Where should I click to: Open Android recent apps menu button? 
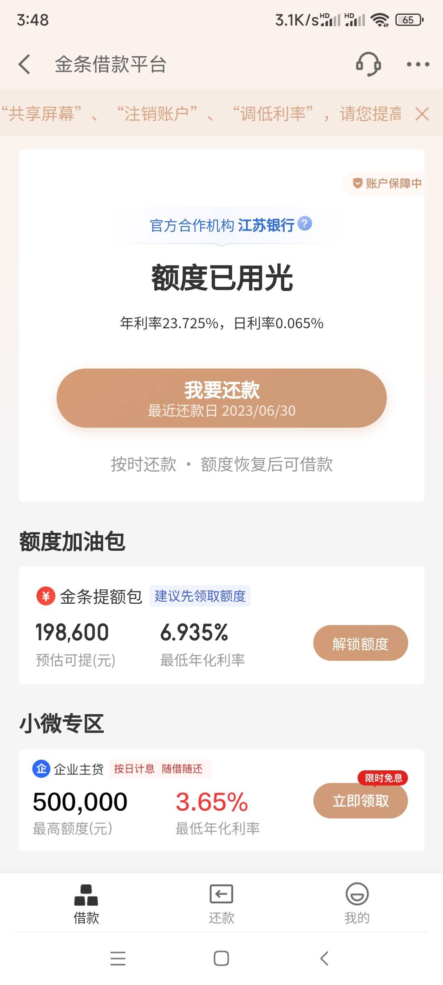tap(118, 959)
